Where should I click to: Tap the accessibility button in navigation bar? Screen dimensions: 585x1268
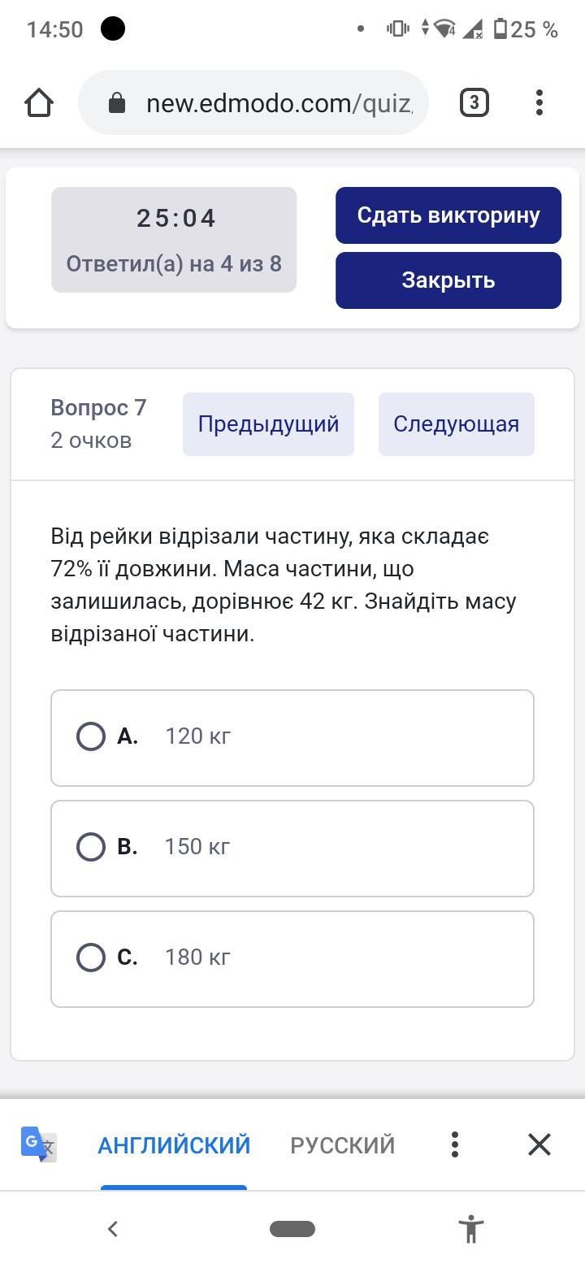[x=471, y=1228]
